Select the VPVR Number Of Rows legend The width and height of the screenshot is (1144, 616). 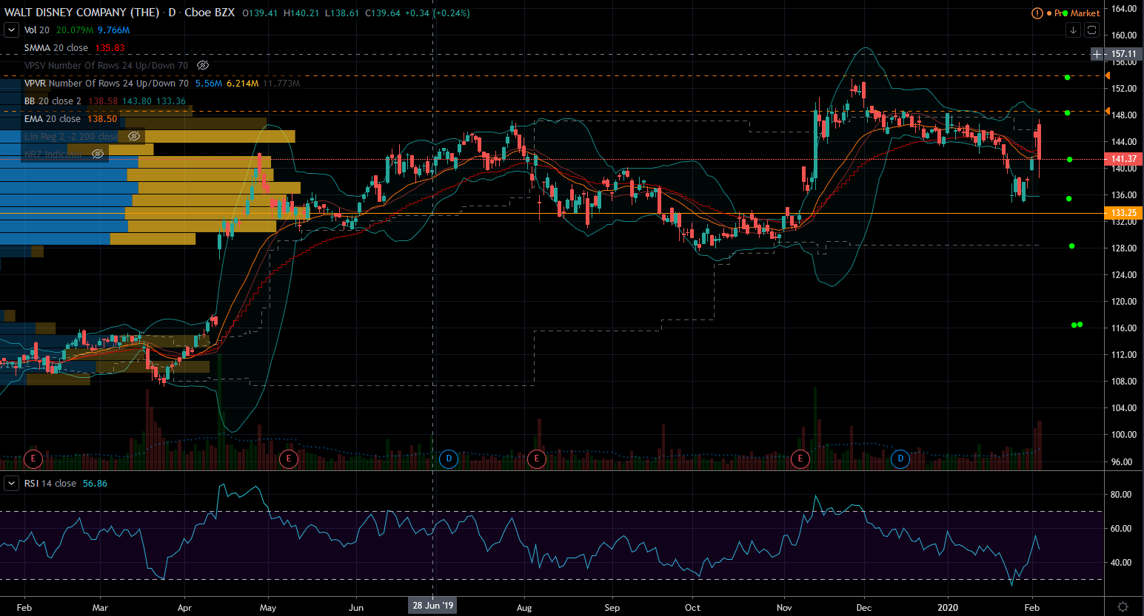(x=107, y=84)
